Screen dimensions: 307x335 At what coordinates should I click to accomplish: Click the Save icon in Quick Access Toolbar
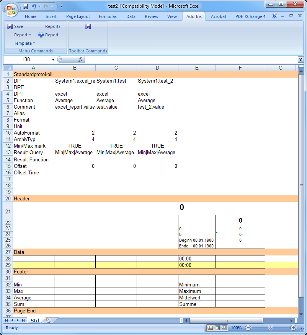coord(26,7)
